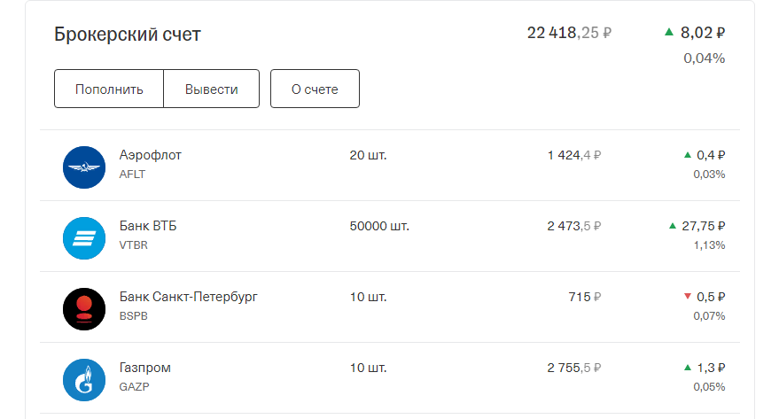Image resolution: width=779 pixels, height=419 pixels.
Task: Click the Вывести button
Action: click(212, 89)
